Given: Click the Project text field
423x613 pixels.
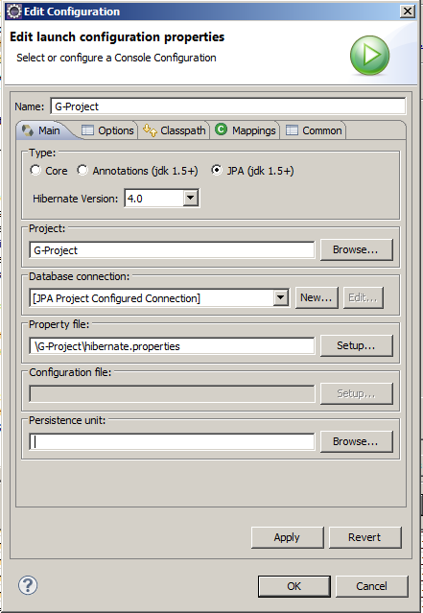Looking at the screenshot, I should tap(172, 249).
